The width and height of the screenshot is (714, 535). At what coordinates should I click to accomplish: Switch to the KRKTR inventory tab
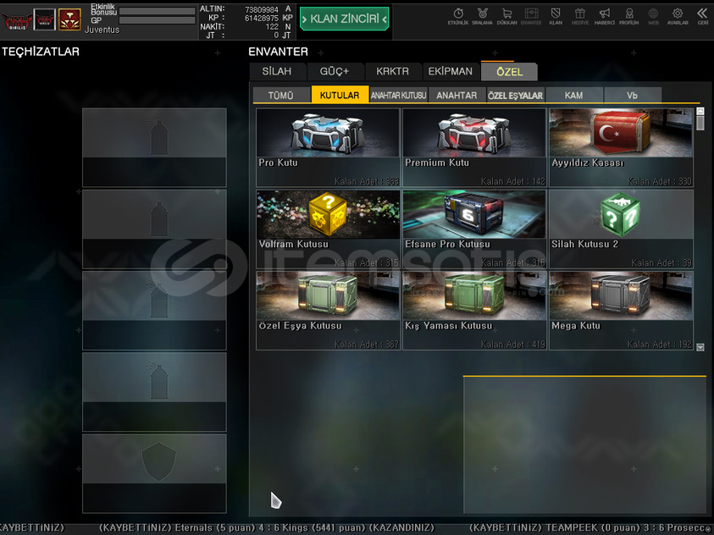[392, 72]
